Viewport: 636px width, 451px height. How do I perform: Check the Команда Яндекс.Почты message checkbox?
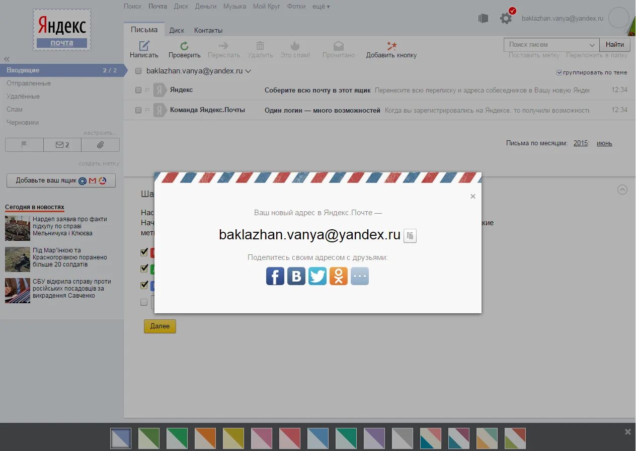point(138,110)
